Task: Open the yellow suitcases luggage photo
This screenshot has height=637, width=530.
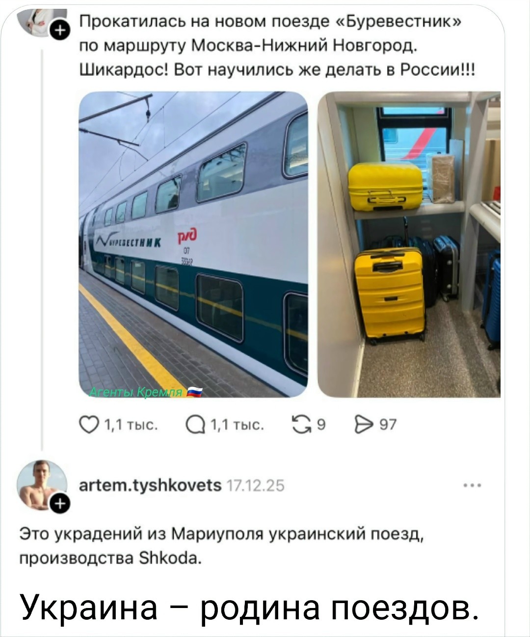Action: point(409,244)
